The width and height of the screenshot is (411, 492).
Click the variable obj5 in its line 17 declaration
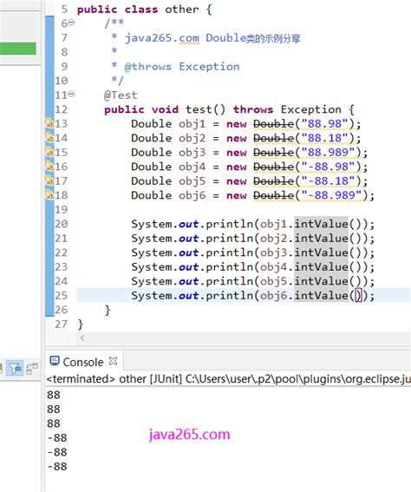coord(192,181)
